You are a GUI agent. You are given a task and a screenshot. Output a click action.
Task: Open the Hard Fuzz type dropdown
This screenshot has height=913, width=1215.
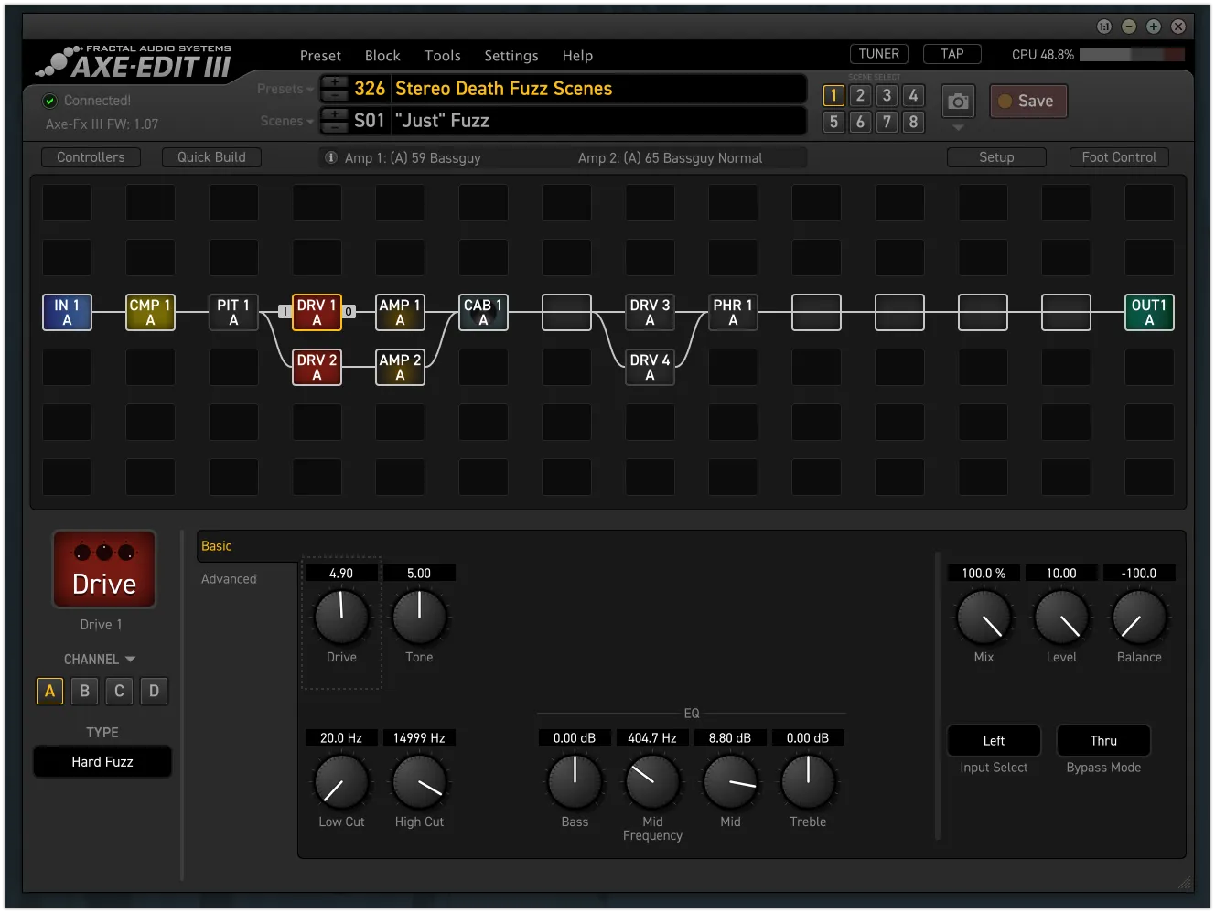pos(102,762)
